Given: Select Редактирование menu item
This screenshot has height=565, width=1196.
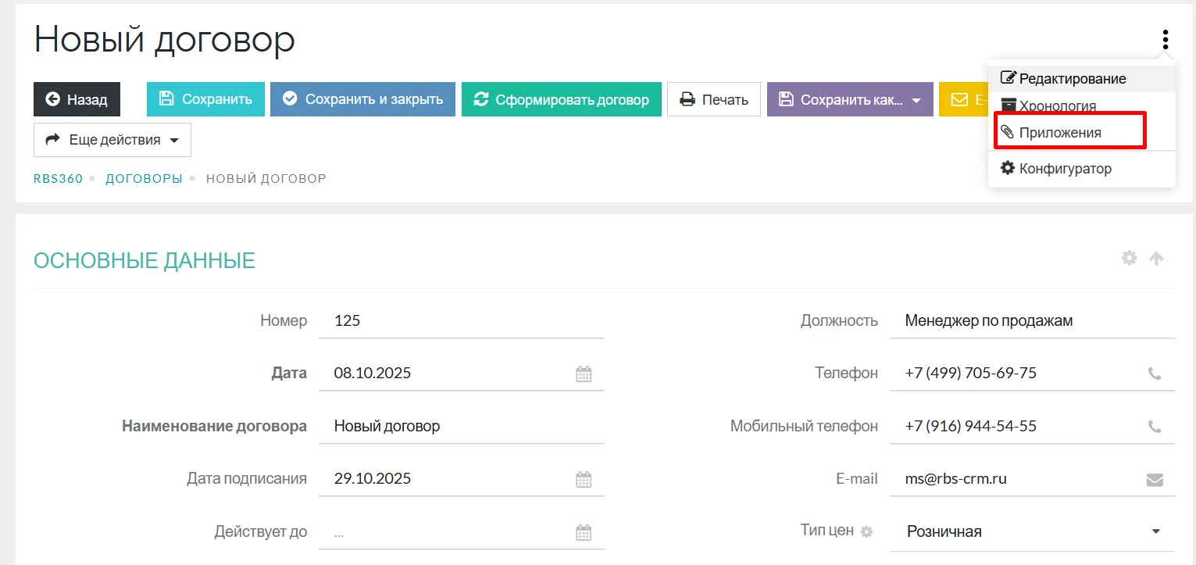Looking at the screenshot, I should coord(1072,79).
